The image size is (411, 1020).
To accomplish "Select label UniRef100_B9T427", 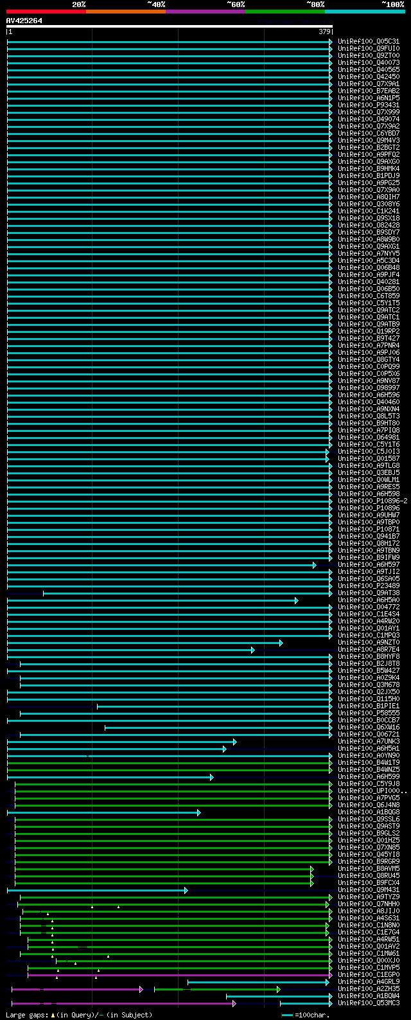I will click(x=369, y=338).
